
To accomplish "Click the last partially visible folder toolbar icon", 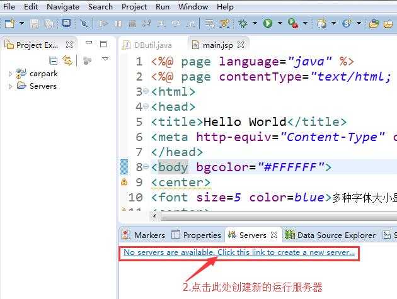I will click(x=388, y=24).
